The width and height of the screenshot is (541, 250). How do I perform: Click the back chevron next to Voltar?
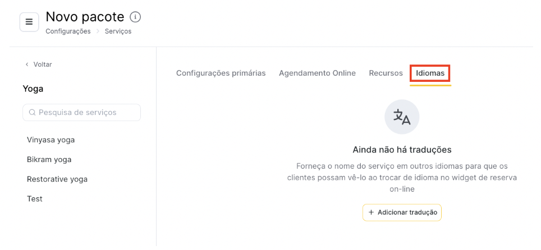point(27,64)
